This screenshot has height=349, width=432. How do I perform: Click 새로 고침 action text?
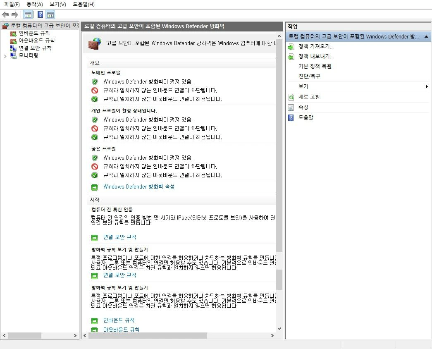[x=309, y=97]
